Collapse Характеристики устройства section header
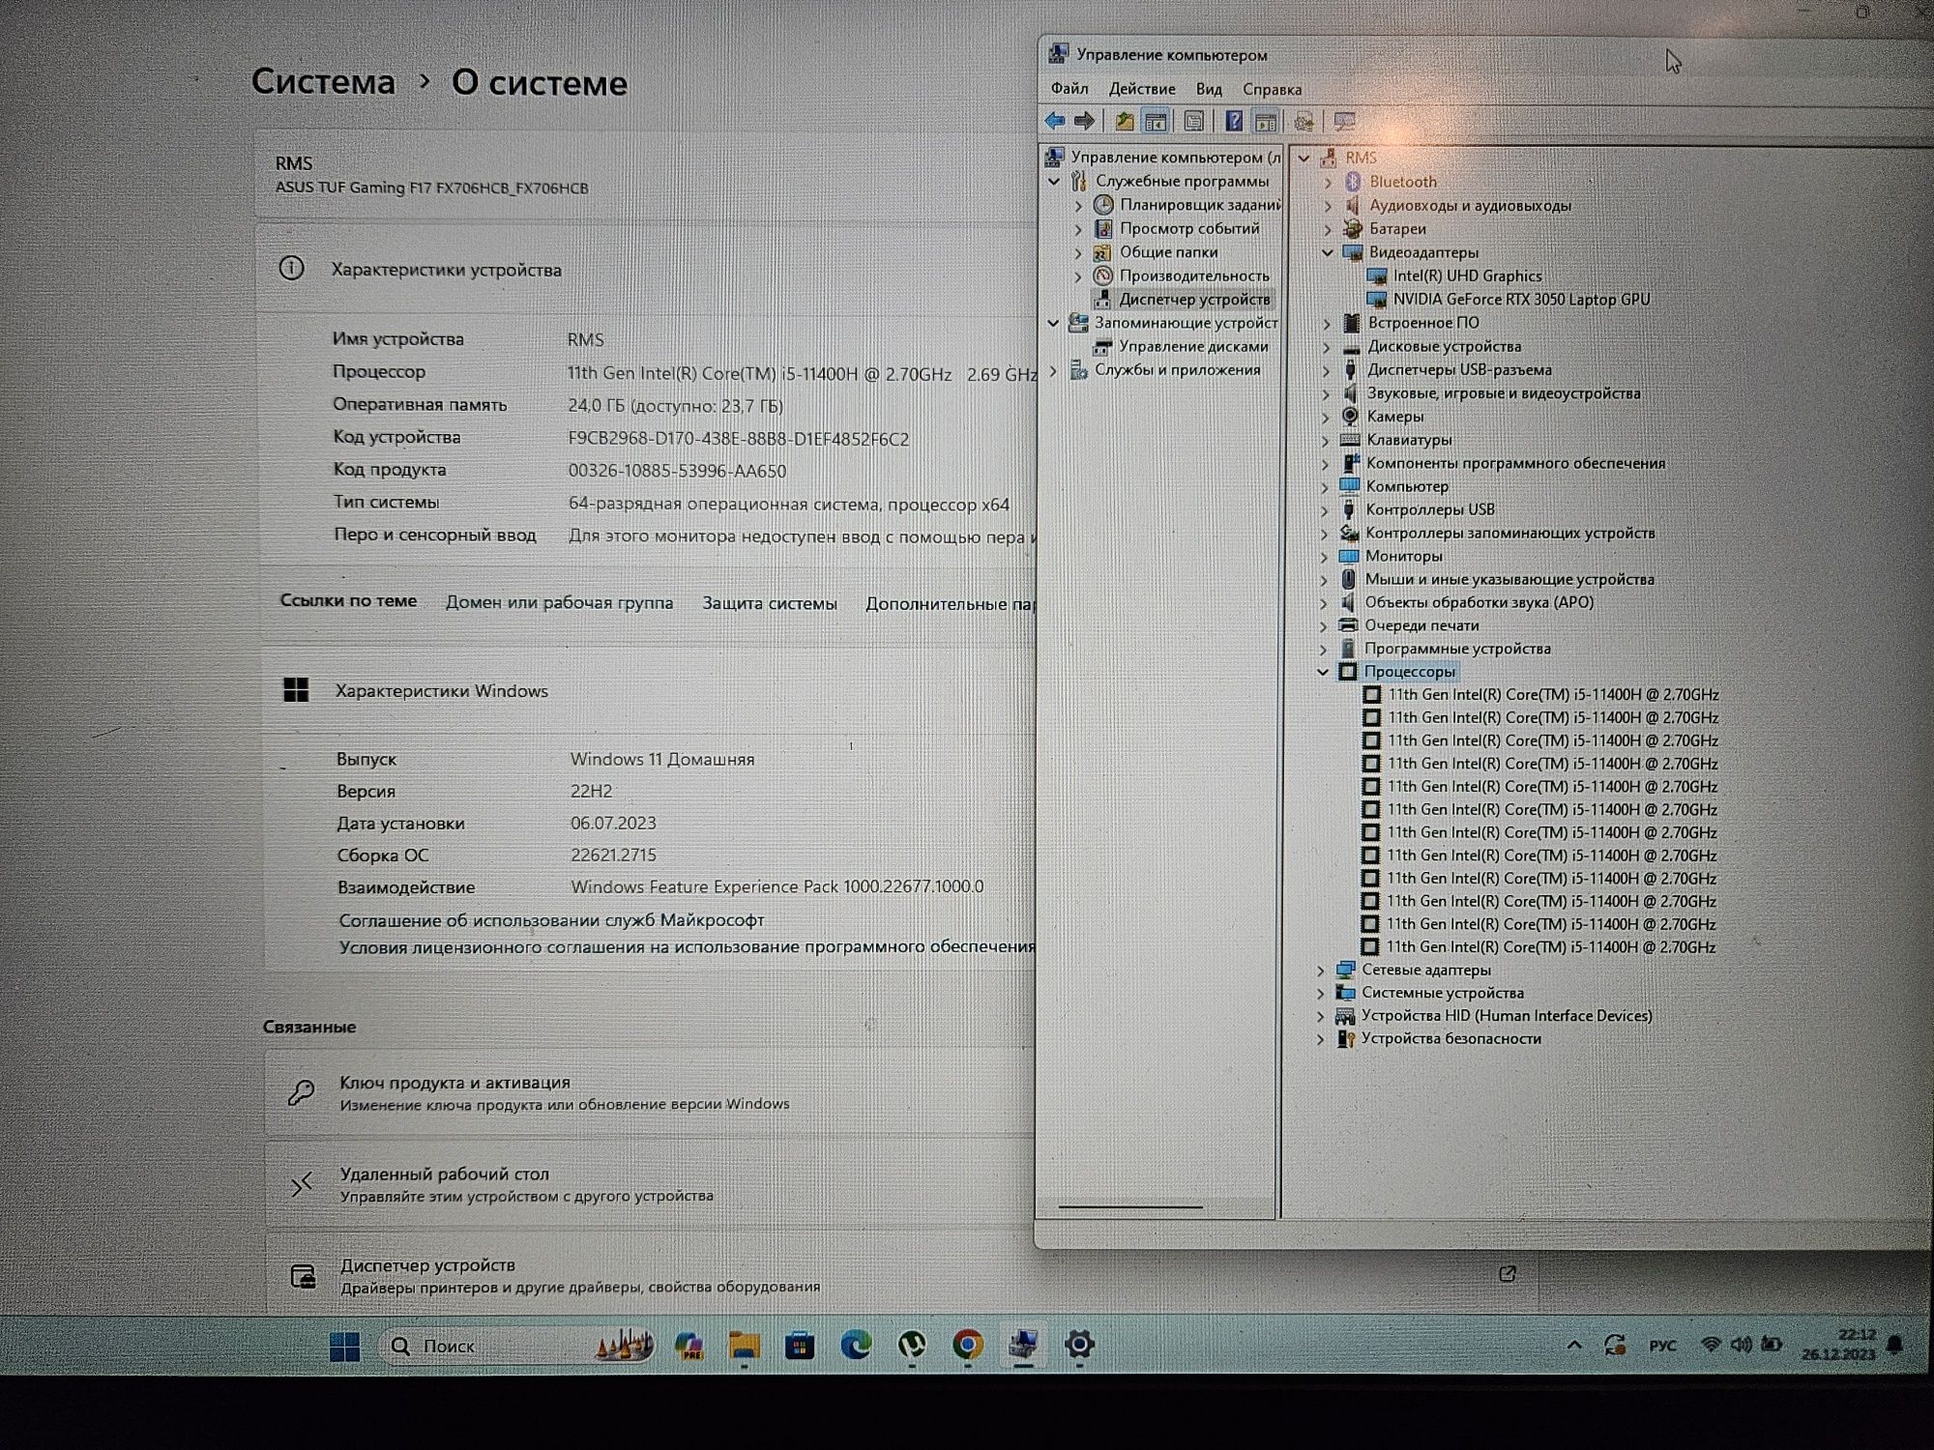Image resolution: width=1934 pixels, height=1450 pixels. coord(646,270)
